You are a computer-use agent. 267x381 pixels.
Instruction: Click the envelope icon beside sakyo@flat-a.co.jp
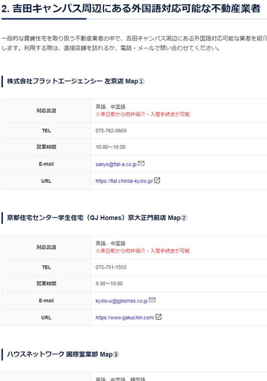(x=141, y=163)
